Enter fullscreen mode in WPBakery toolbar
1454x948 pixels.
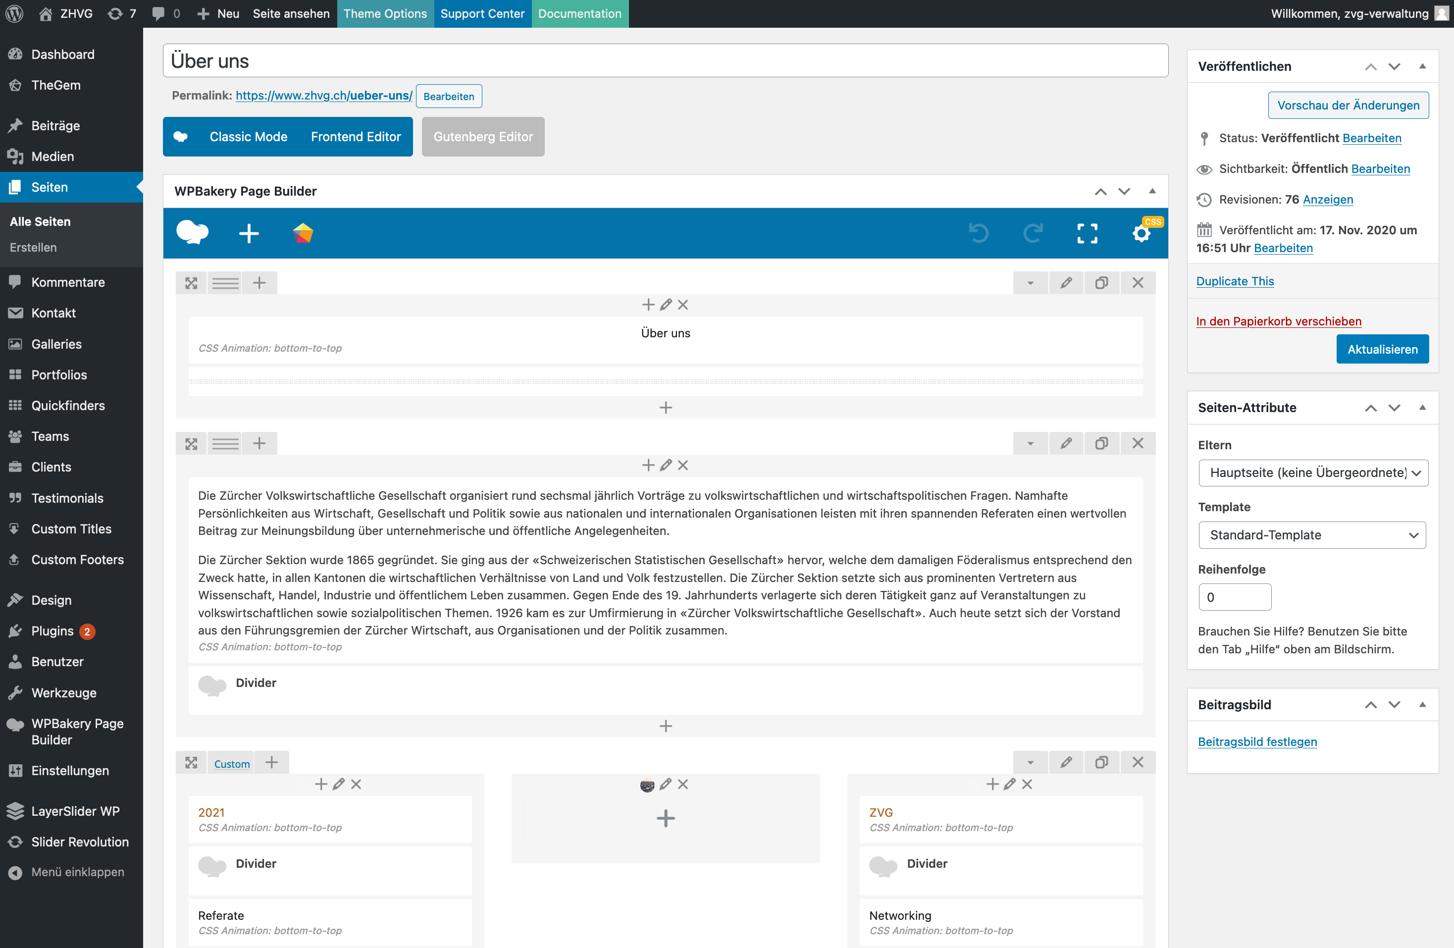[x=1087, y=233]
